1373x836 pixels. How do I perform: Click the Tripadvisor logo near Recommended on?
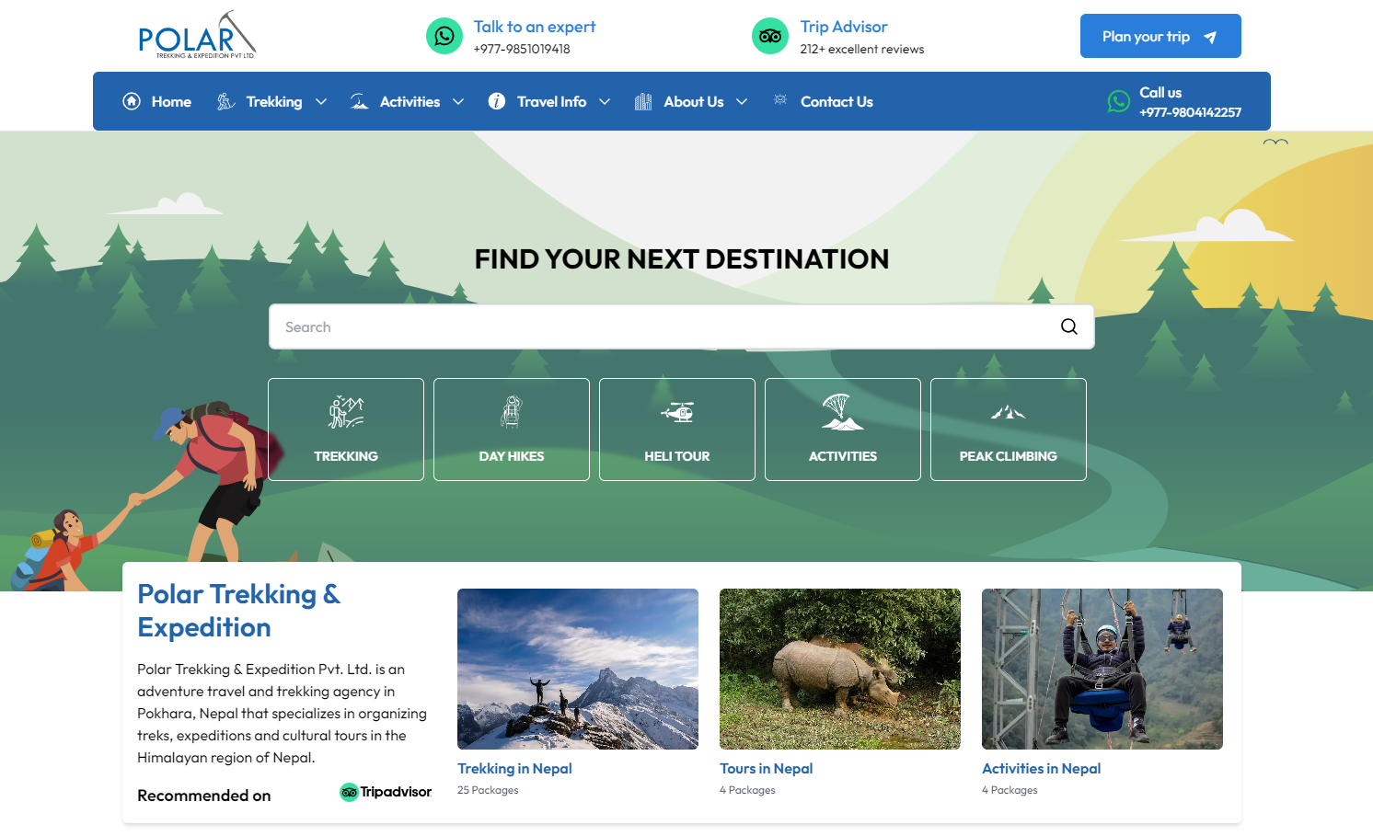[385, 792]
